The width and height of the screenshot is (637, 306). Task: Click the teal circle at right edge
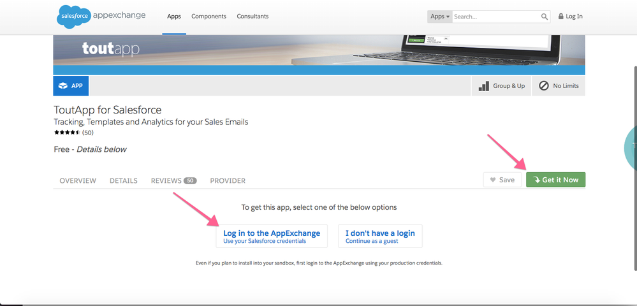pyautogui.click(x=631, y=146)
